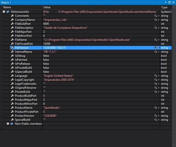Open visualizer dropdown for CompanyName row

(159, 20)
